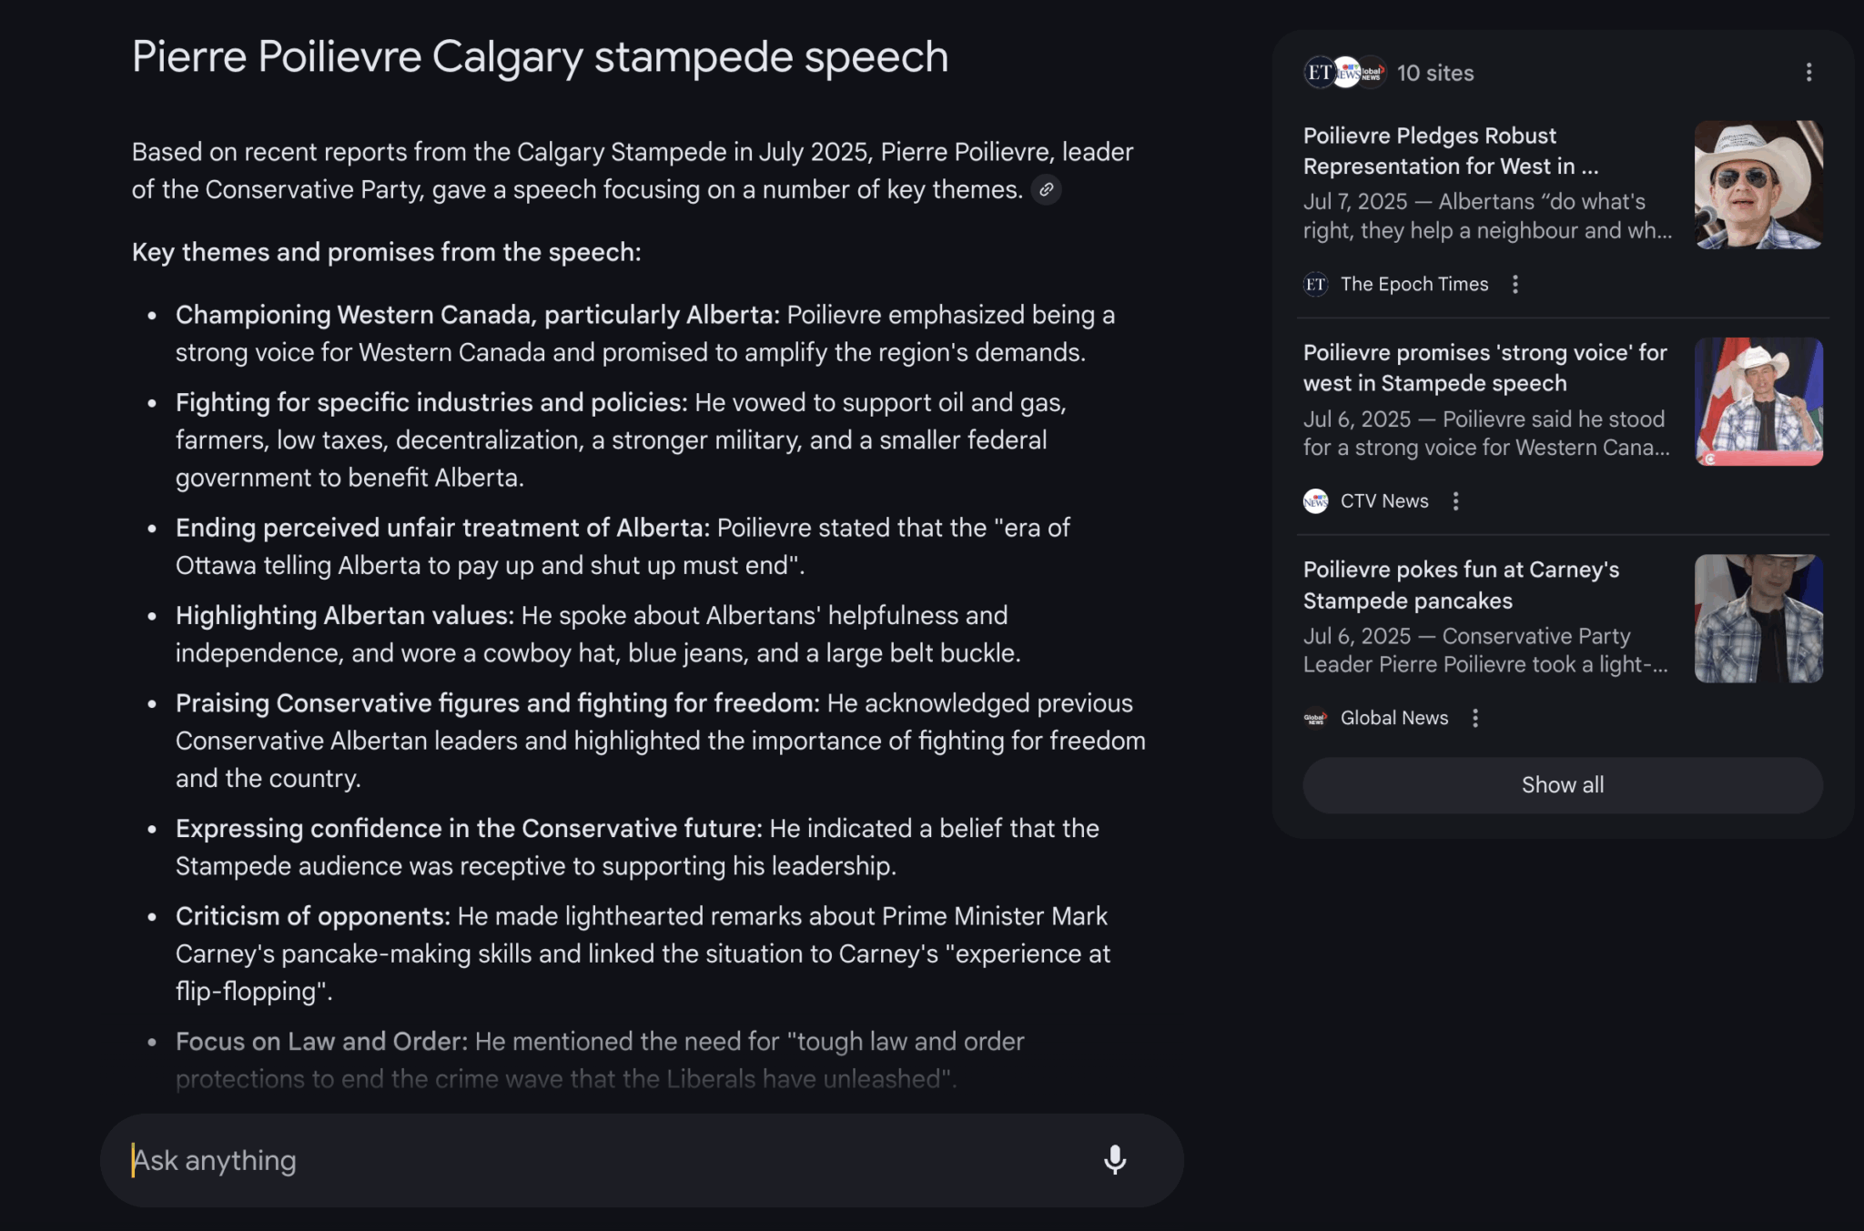Click The Epoch Times favicon

pyautogui.click(x=1315, y=284)
